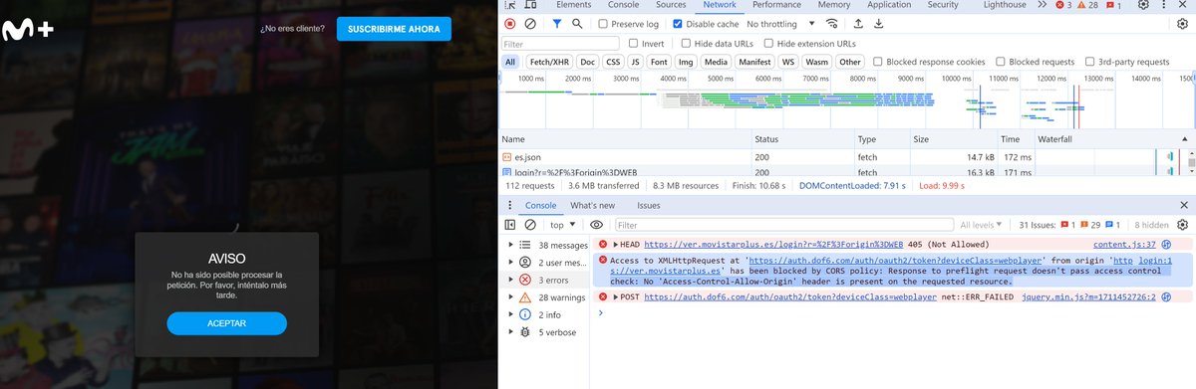Uncheck Disable cache
Screen dimensions: 1196x389
point(679,23)
